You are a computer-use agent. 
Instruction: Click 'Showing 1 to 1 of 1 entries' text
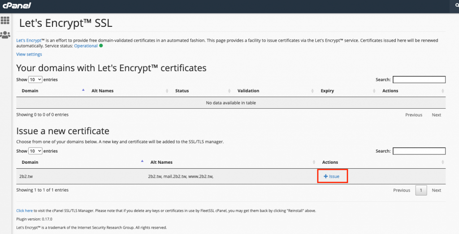pyautogui.click(x=43, y=190)
